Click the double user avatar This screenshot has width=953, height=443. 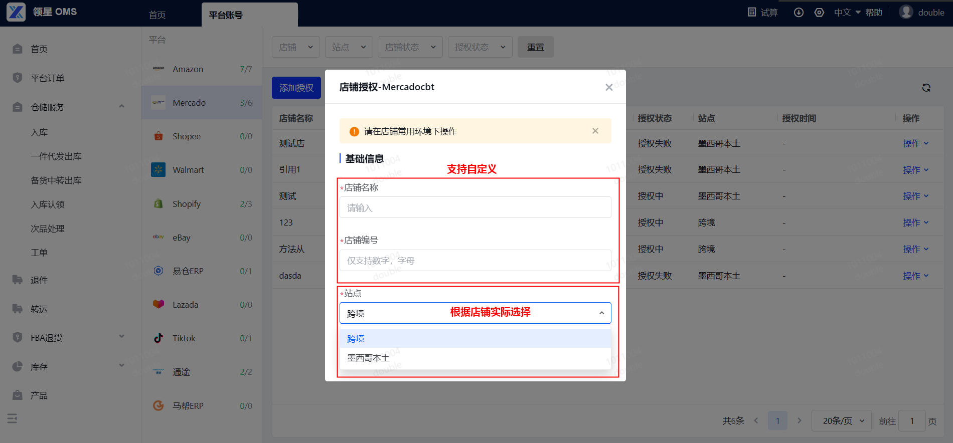click(906, 12)
